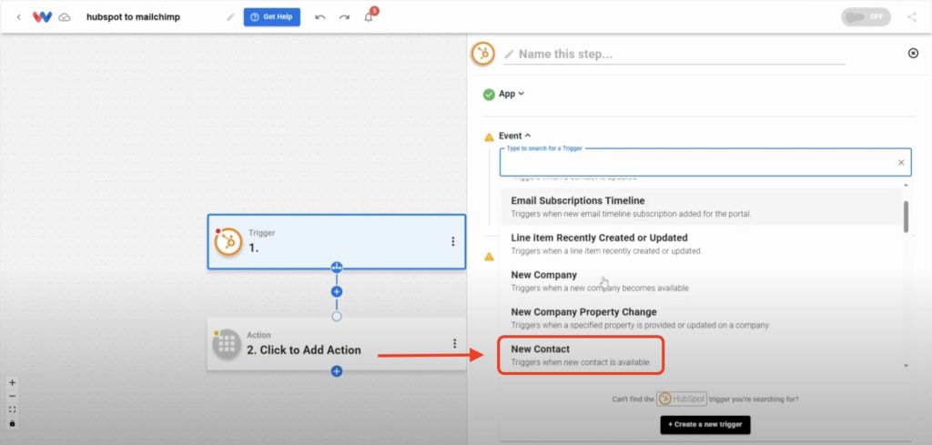Click the Click to Add Action card
The width and height of the screenshot is (932, 445).
coord(337,343)
